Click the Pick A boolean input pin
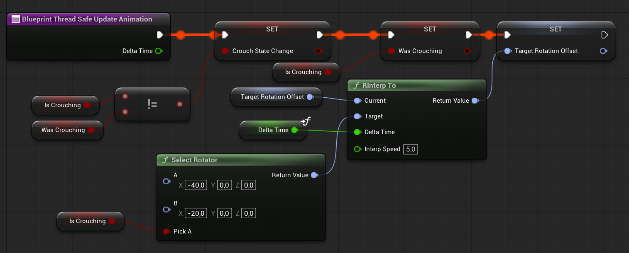This screenshot has width=629, height=253. point(166,231)
